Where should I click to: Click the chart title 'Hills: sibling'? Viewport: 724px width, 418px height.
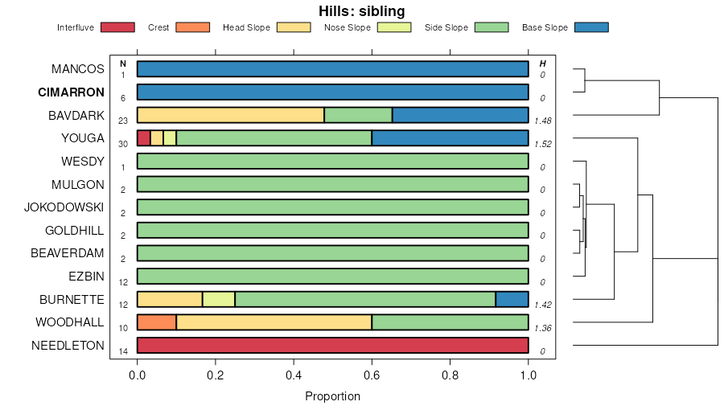click(x=361, y=10)
